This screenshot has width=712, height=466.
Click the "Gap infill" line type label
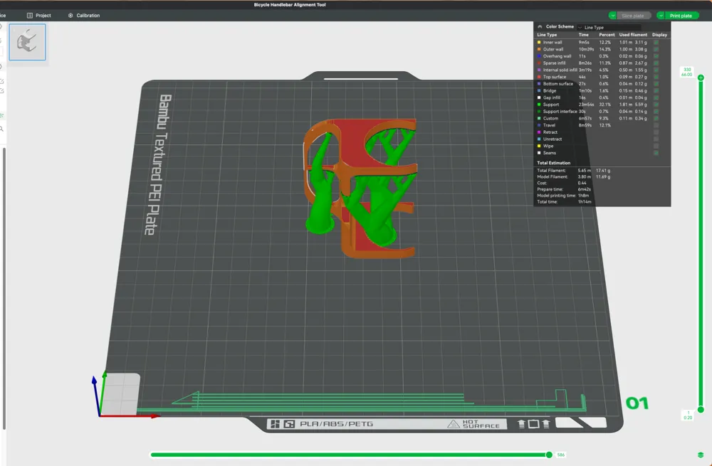[x=552, y=97]
